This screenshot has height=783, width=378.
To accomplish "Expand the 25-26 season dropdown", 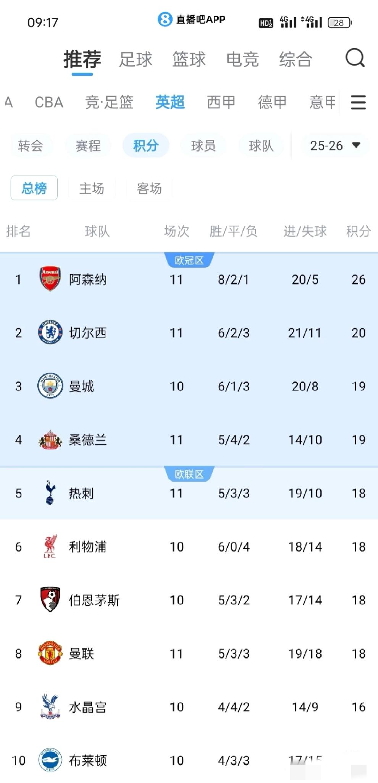I will pos(335,146).
